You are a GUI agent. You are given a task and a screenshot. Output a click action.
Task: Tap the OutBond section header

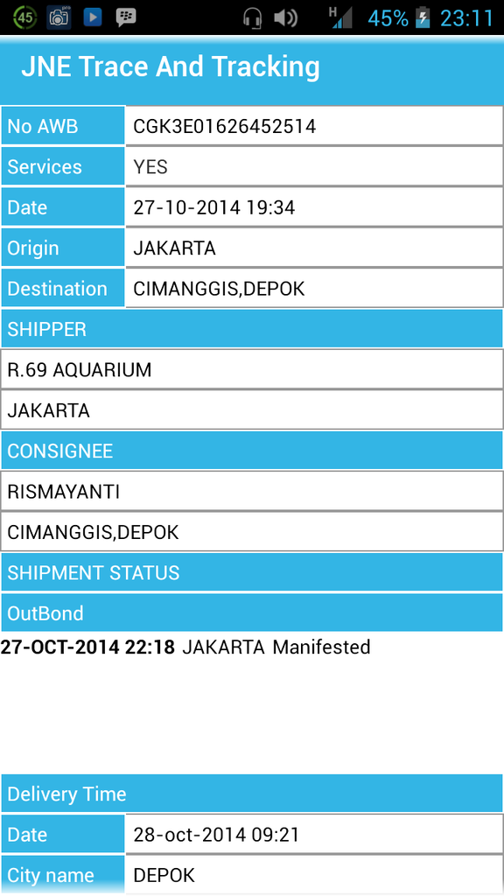click(x=252, y=613)
